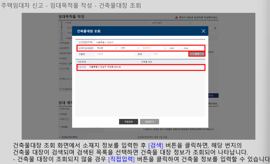Click the 직접입력 button
Screen dimensions: 270x164
point(128,122)
